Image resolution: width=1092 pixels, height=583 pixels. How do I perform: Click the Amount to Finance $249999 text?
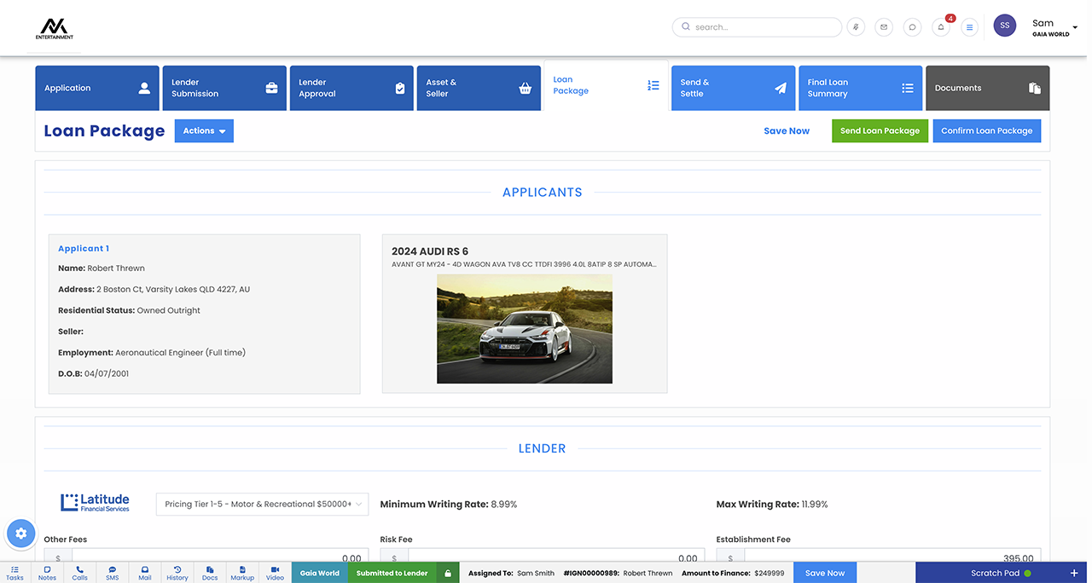(733, 573)
